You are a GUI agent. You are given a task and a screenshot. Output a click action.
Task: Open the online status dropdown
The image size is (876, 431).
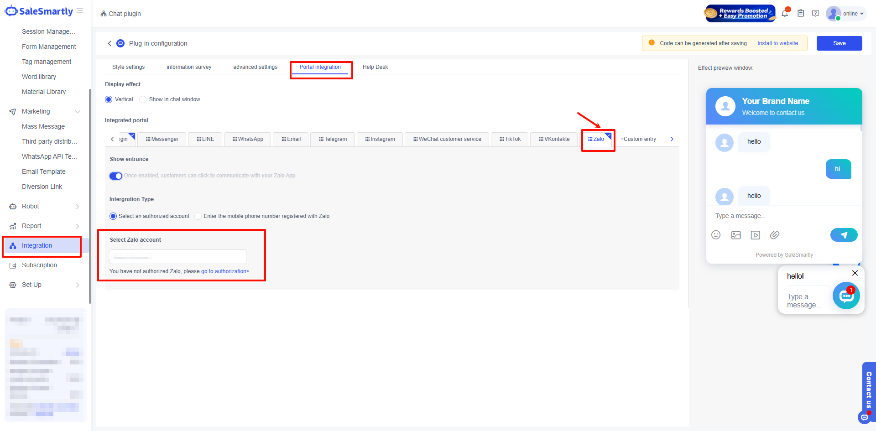(853, 14)
